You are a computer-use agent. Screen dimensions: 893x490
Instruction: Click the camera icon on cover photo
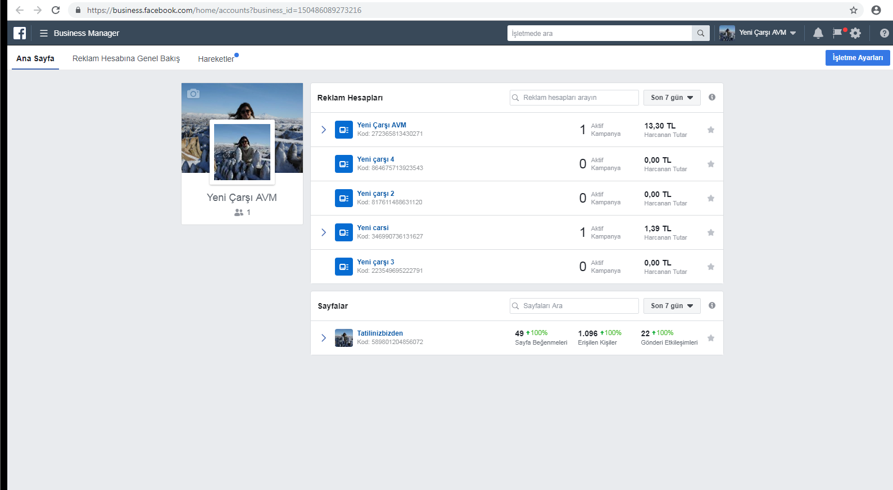pos(193,93)
